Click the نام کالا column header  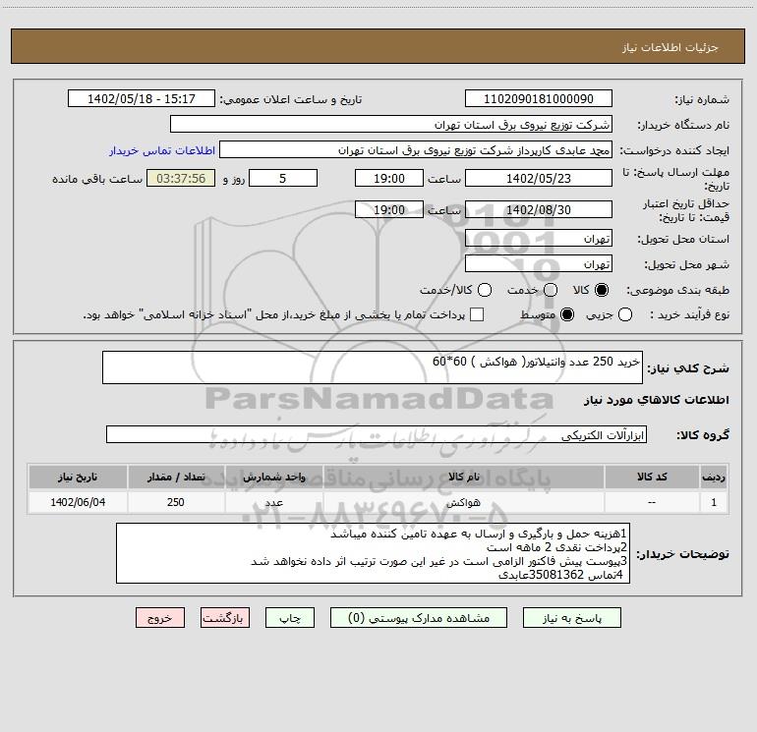point(464,477)
